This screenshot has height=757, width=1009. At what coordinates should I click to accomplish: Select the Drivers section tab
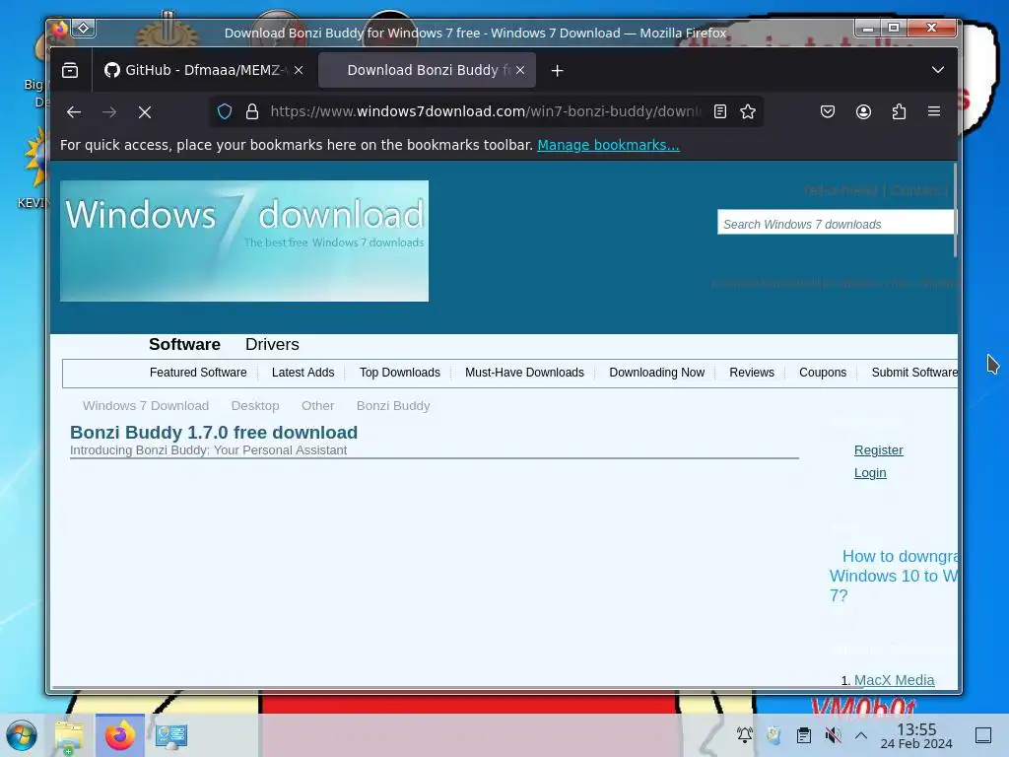point(272,344)
